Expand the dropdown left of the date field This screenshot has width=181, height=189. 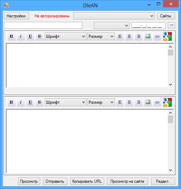tap(111, 25)
